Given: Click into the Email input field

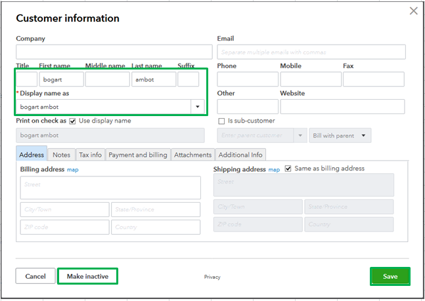Looking at the screenshot, I should [311, 52].
